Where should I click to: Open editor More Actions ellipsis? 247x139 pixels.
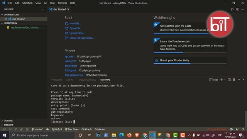[243, 9]
